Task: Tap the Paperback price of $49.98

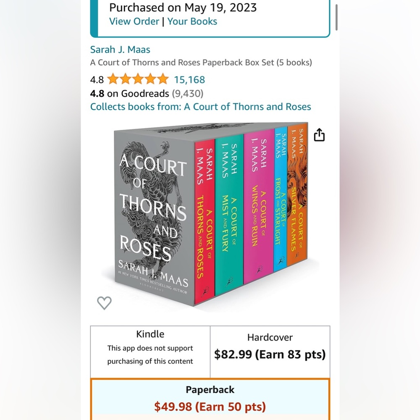Action: [210, 407]
